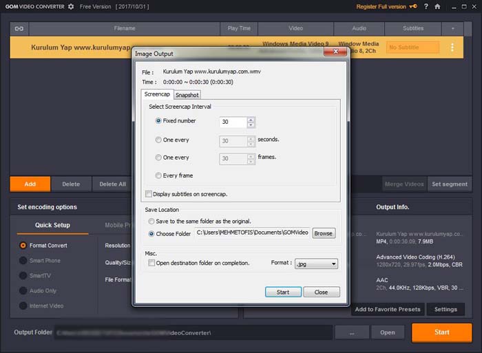
Task: Open the three-dot options for the listed video
Action: pos(452,47)
